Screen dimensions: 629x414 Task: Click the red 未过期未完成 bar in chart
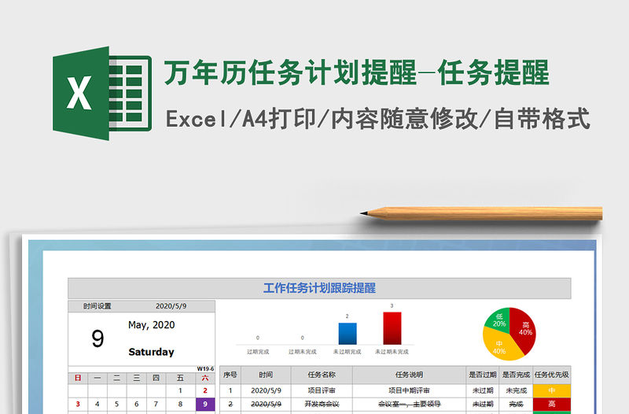392,328
